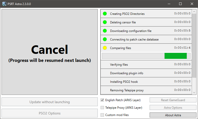Image resolution: width=198 pixels, height=119 pixels.
Task: Click the green dot beside Connecting to patch cache database
Action: pyautogui.click(x=105, y=39)
